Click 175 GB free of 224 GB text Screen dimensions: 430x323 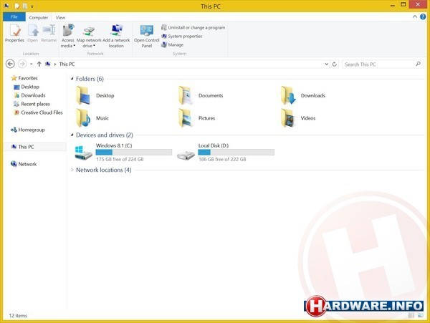coord(120,159)
